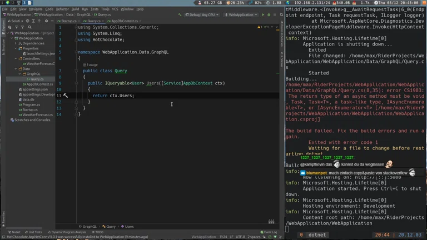Click show all files icon in Explorer toolbar

(x=9, y=27)
